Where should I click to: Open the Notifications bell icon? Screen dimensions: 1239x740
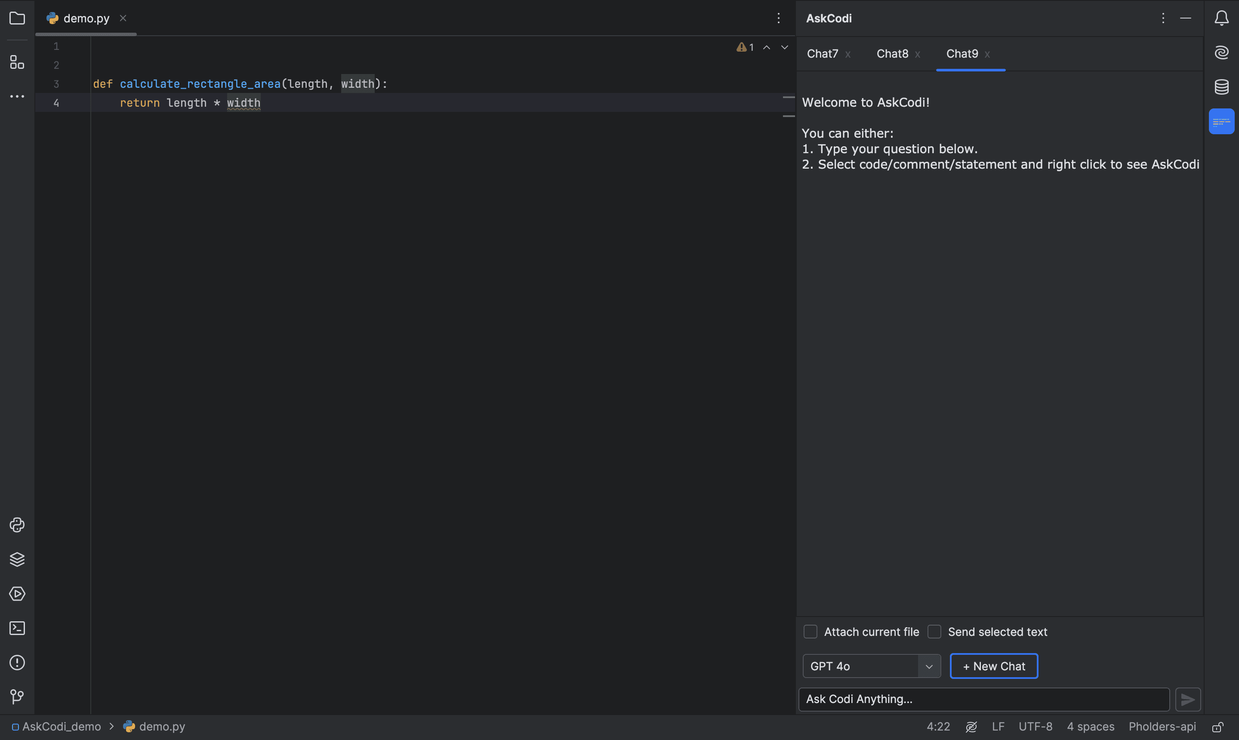1221,18
